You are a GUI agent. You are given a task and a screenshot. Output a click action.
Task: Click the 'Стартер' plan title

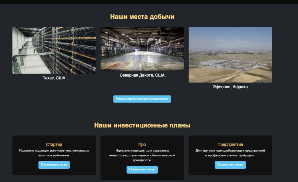[x=54, y=145]
